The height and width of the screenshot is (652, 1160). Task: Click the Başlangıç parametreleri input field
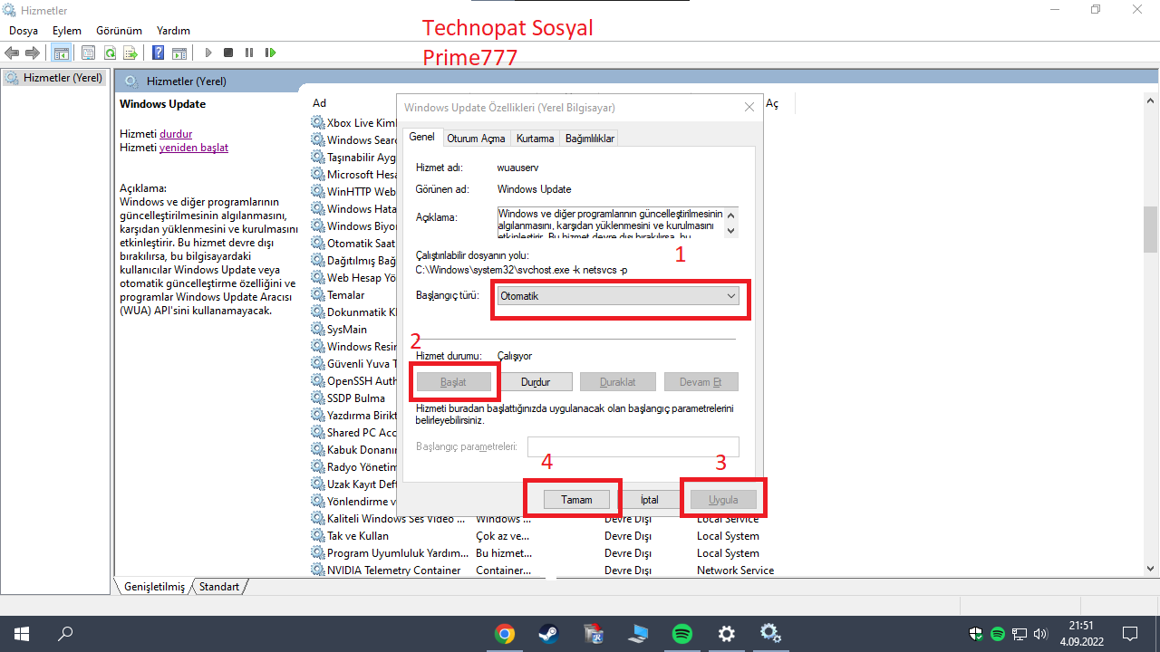point(634,446)
